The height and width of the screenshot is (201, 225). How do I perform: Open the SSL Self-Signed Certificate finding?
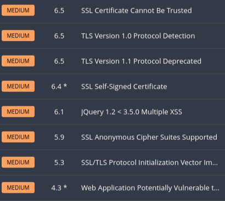click(124, 86)
